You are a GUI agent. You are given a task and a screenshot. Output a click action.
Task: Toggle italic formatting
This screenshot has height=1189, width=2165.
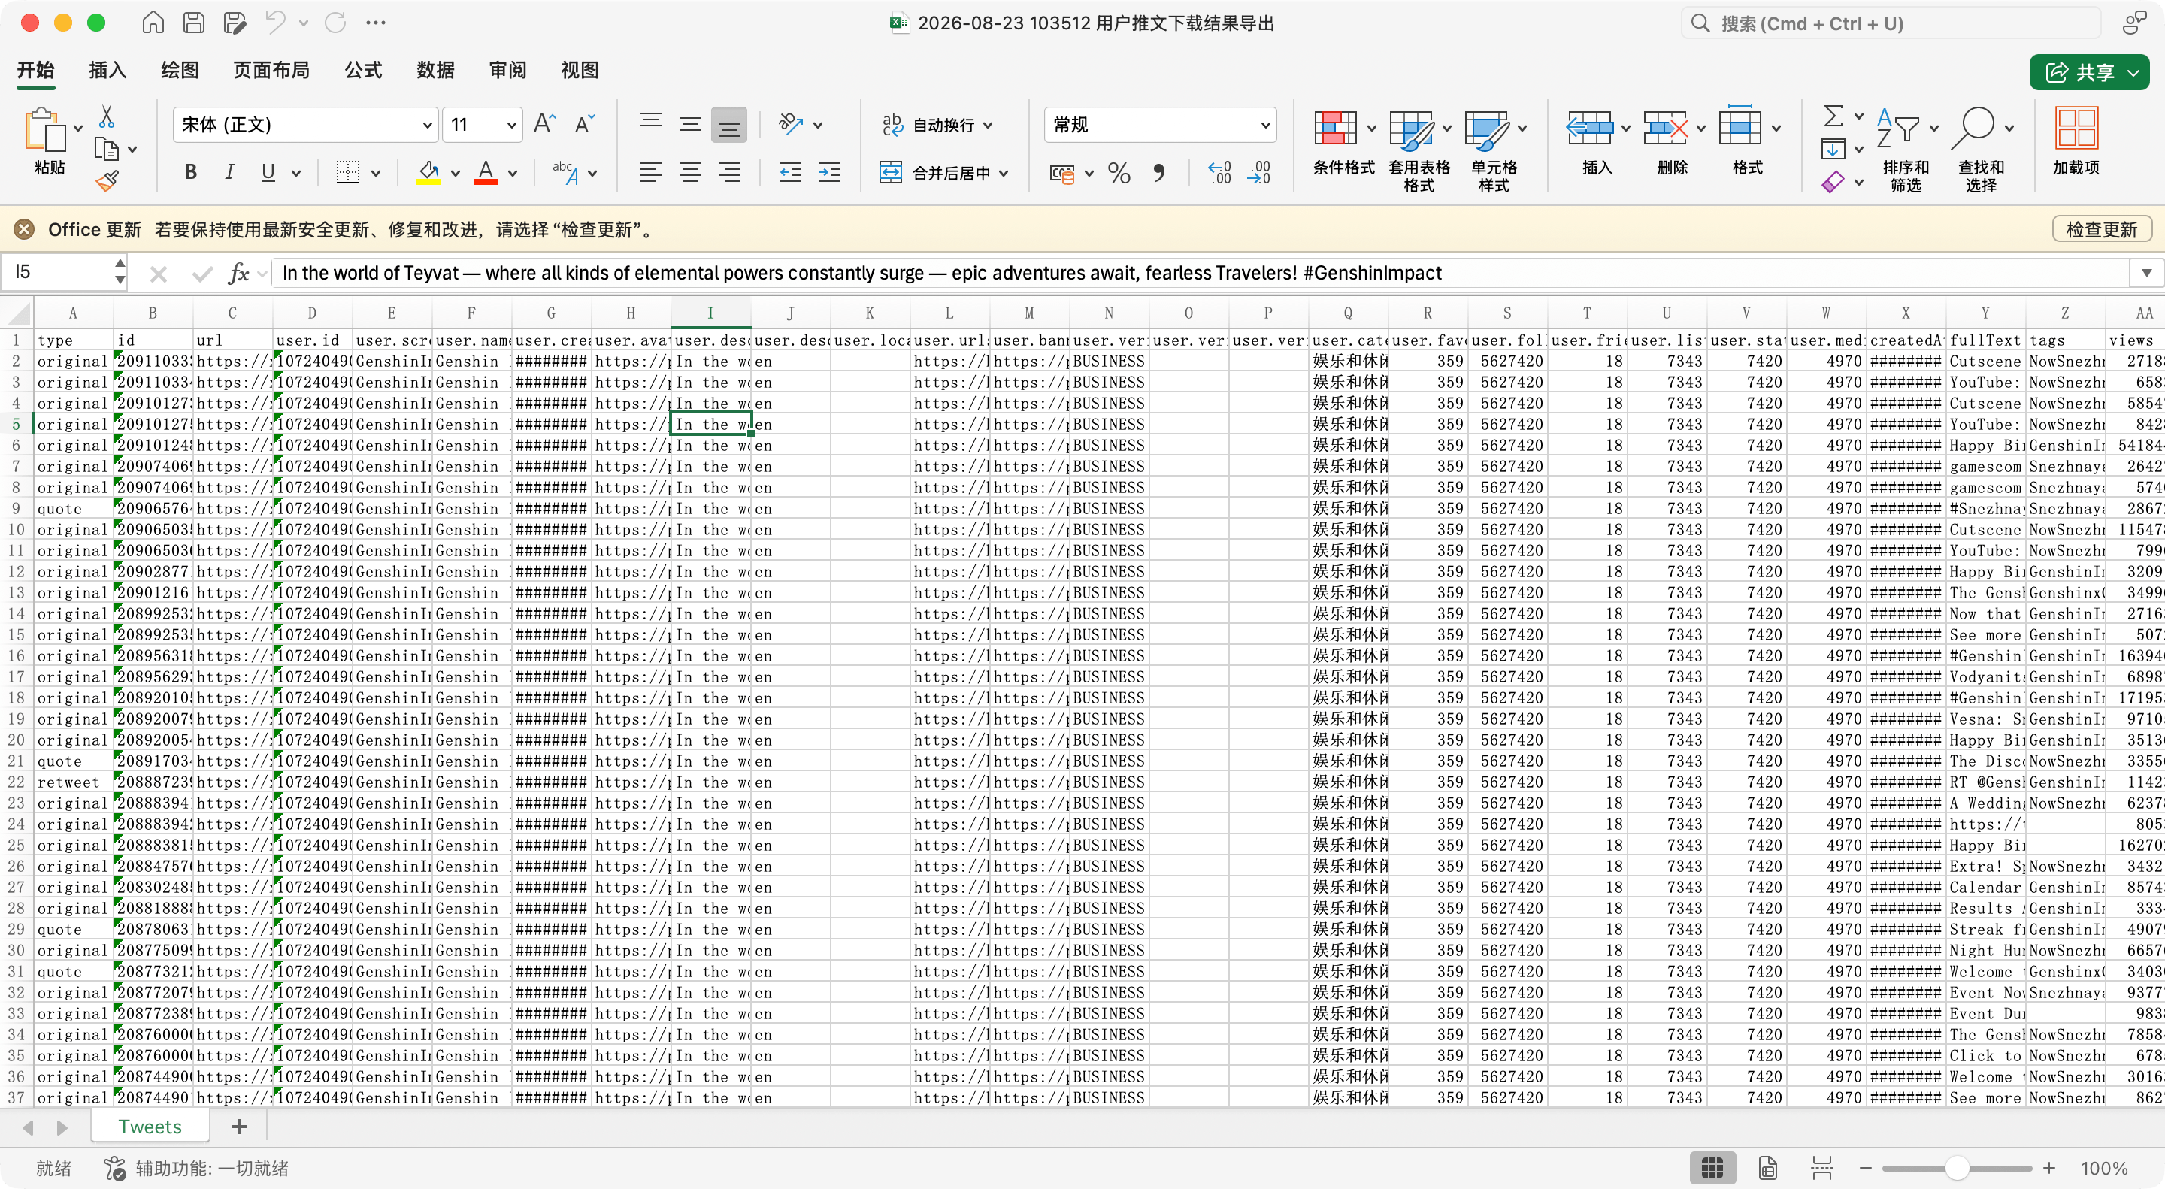click(229, 172)
